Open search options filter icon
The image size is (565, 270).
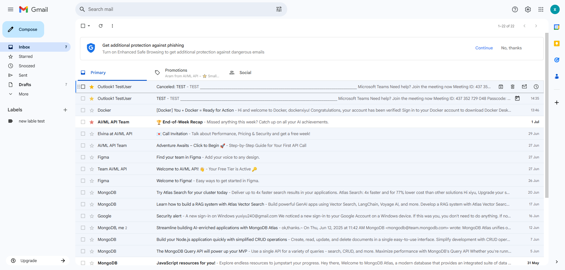pyautogui.click(x=279, y=9)
